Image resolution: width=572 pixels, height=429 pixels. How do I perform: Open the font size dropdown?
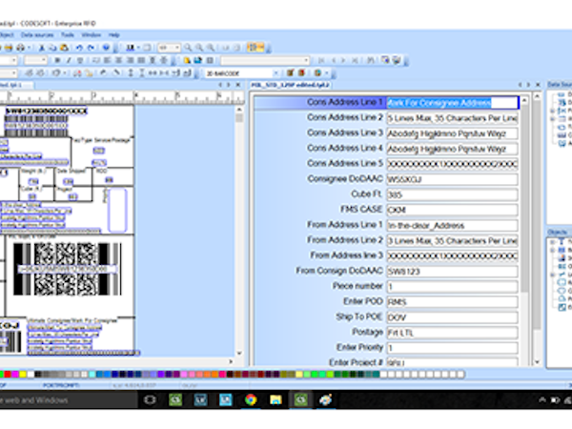click(x=44, y=60)
